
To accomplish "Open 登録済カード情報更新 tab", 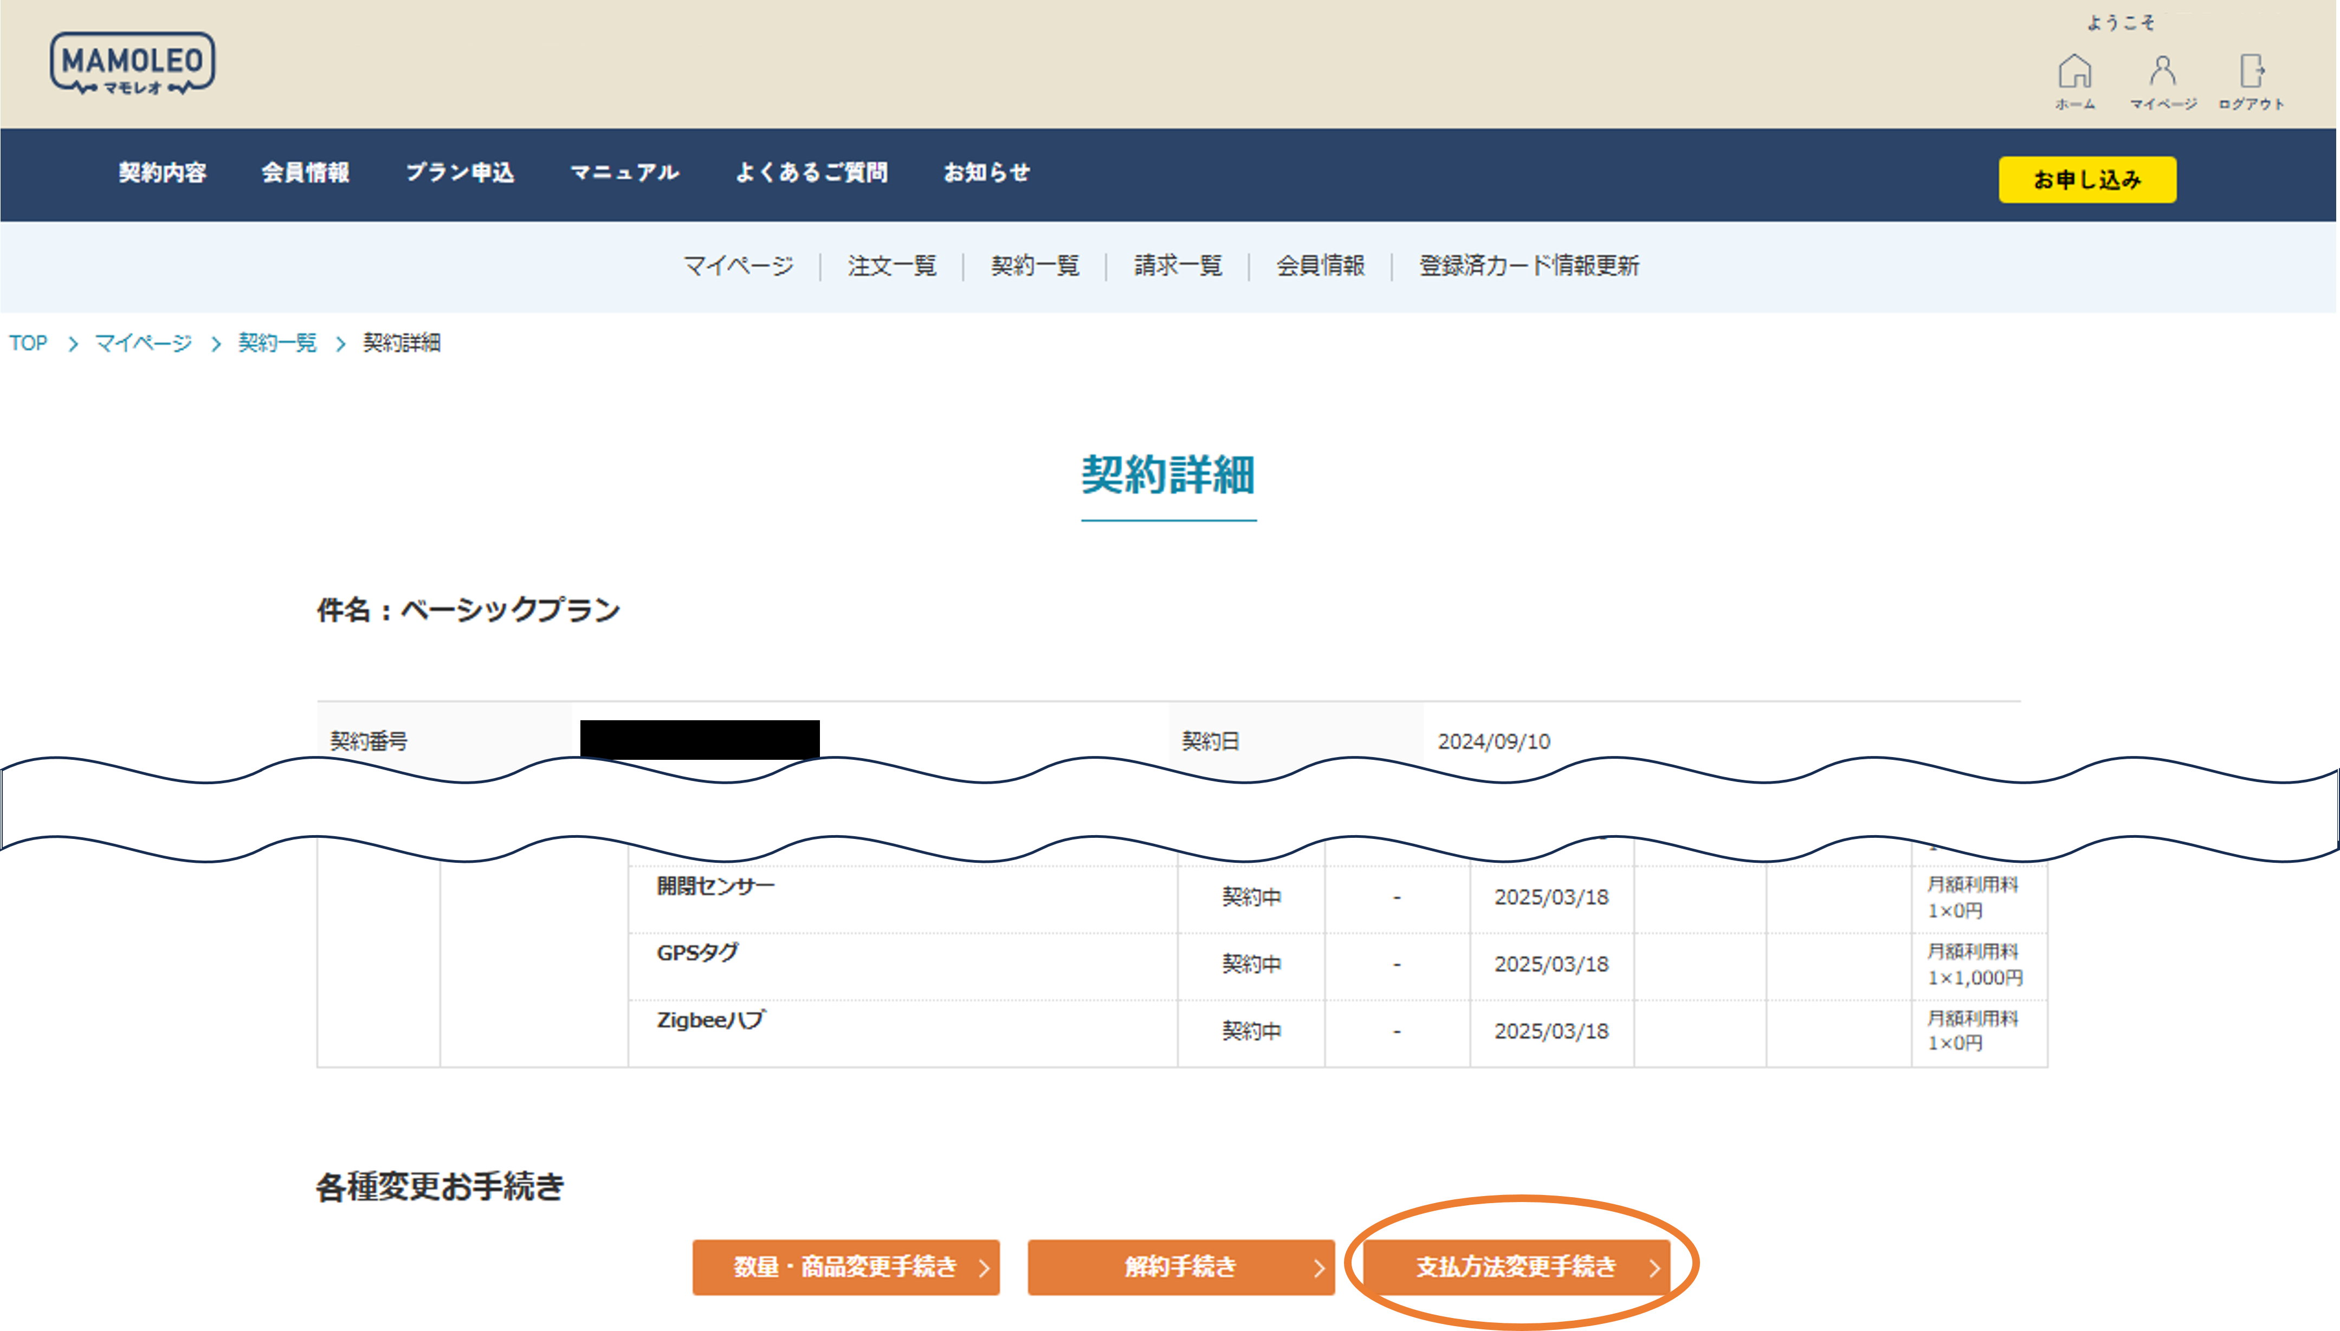I will 1528,266.
